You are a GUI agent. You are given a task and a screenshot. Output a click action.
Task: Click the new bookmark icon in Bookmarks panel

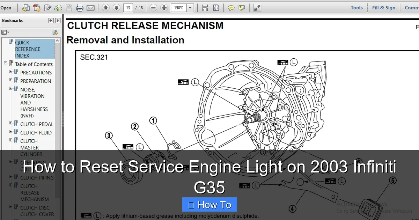(55, 32)
